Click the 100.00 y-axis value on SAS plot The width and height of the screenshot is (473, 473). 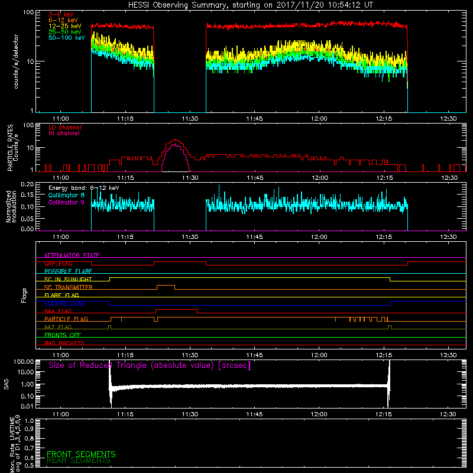[x=24, y=361]
